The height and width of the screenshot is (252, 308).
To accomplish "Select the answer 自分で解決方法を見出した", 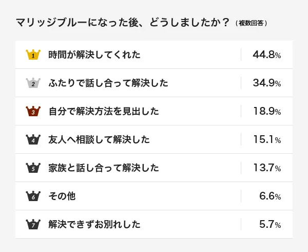I will click(104, 112).
